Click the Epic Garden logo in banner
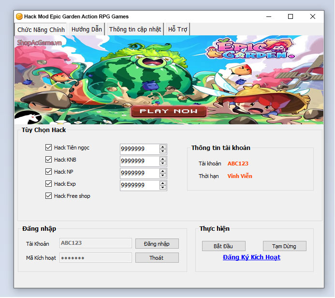 pyautogui.click(x=251, y=49)
